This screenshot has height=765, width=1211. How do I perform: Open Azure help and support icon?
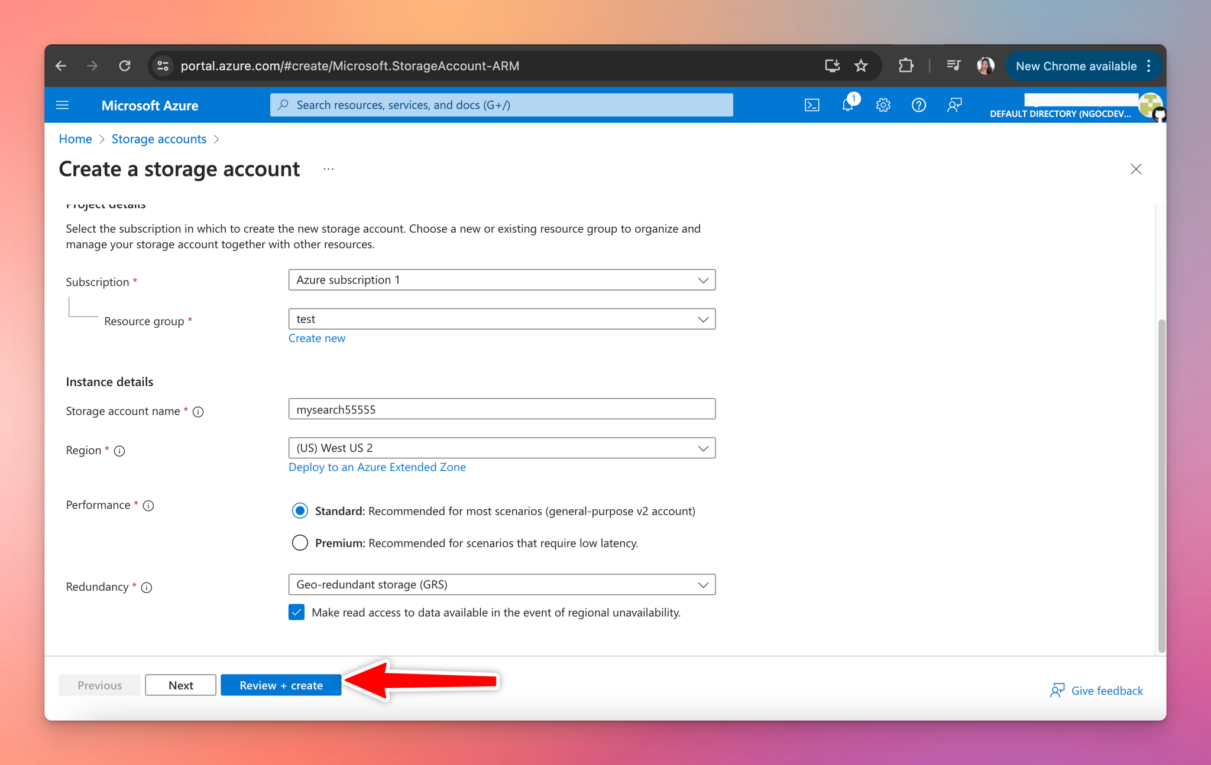click(x=918, y=105)
